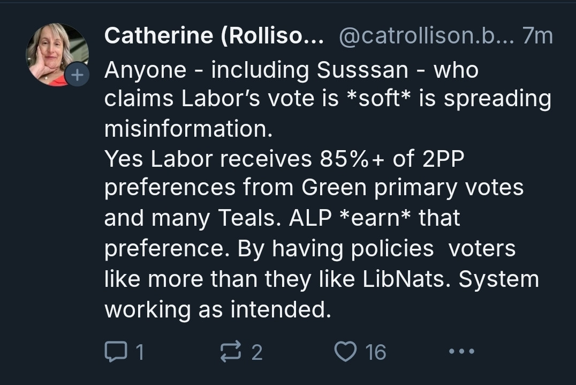
Task: Click the word Susssan in post
Action: [x=362, y=70]
